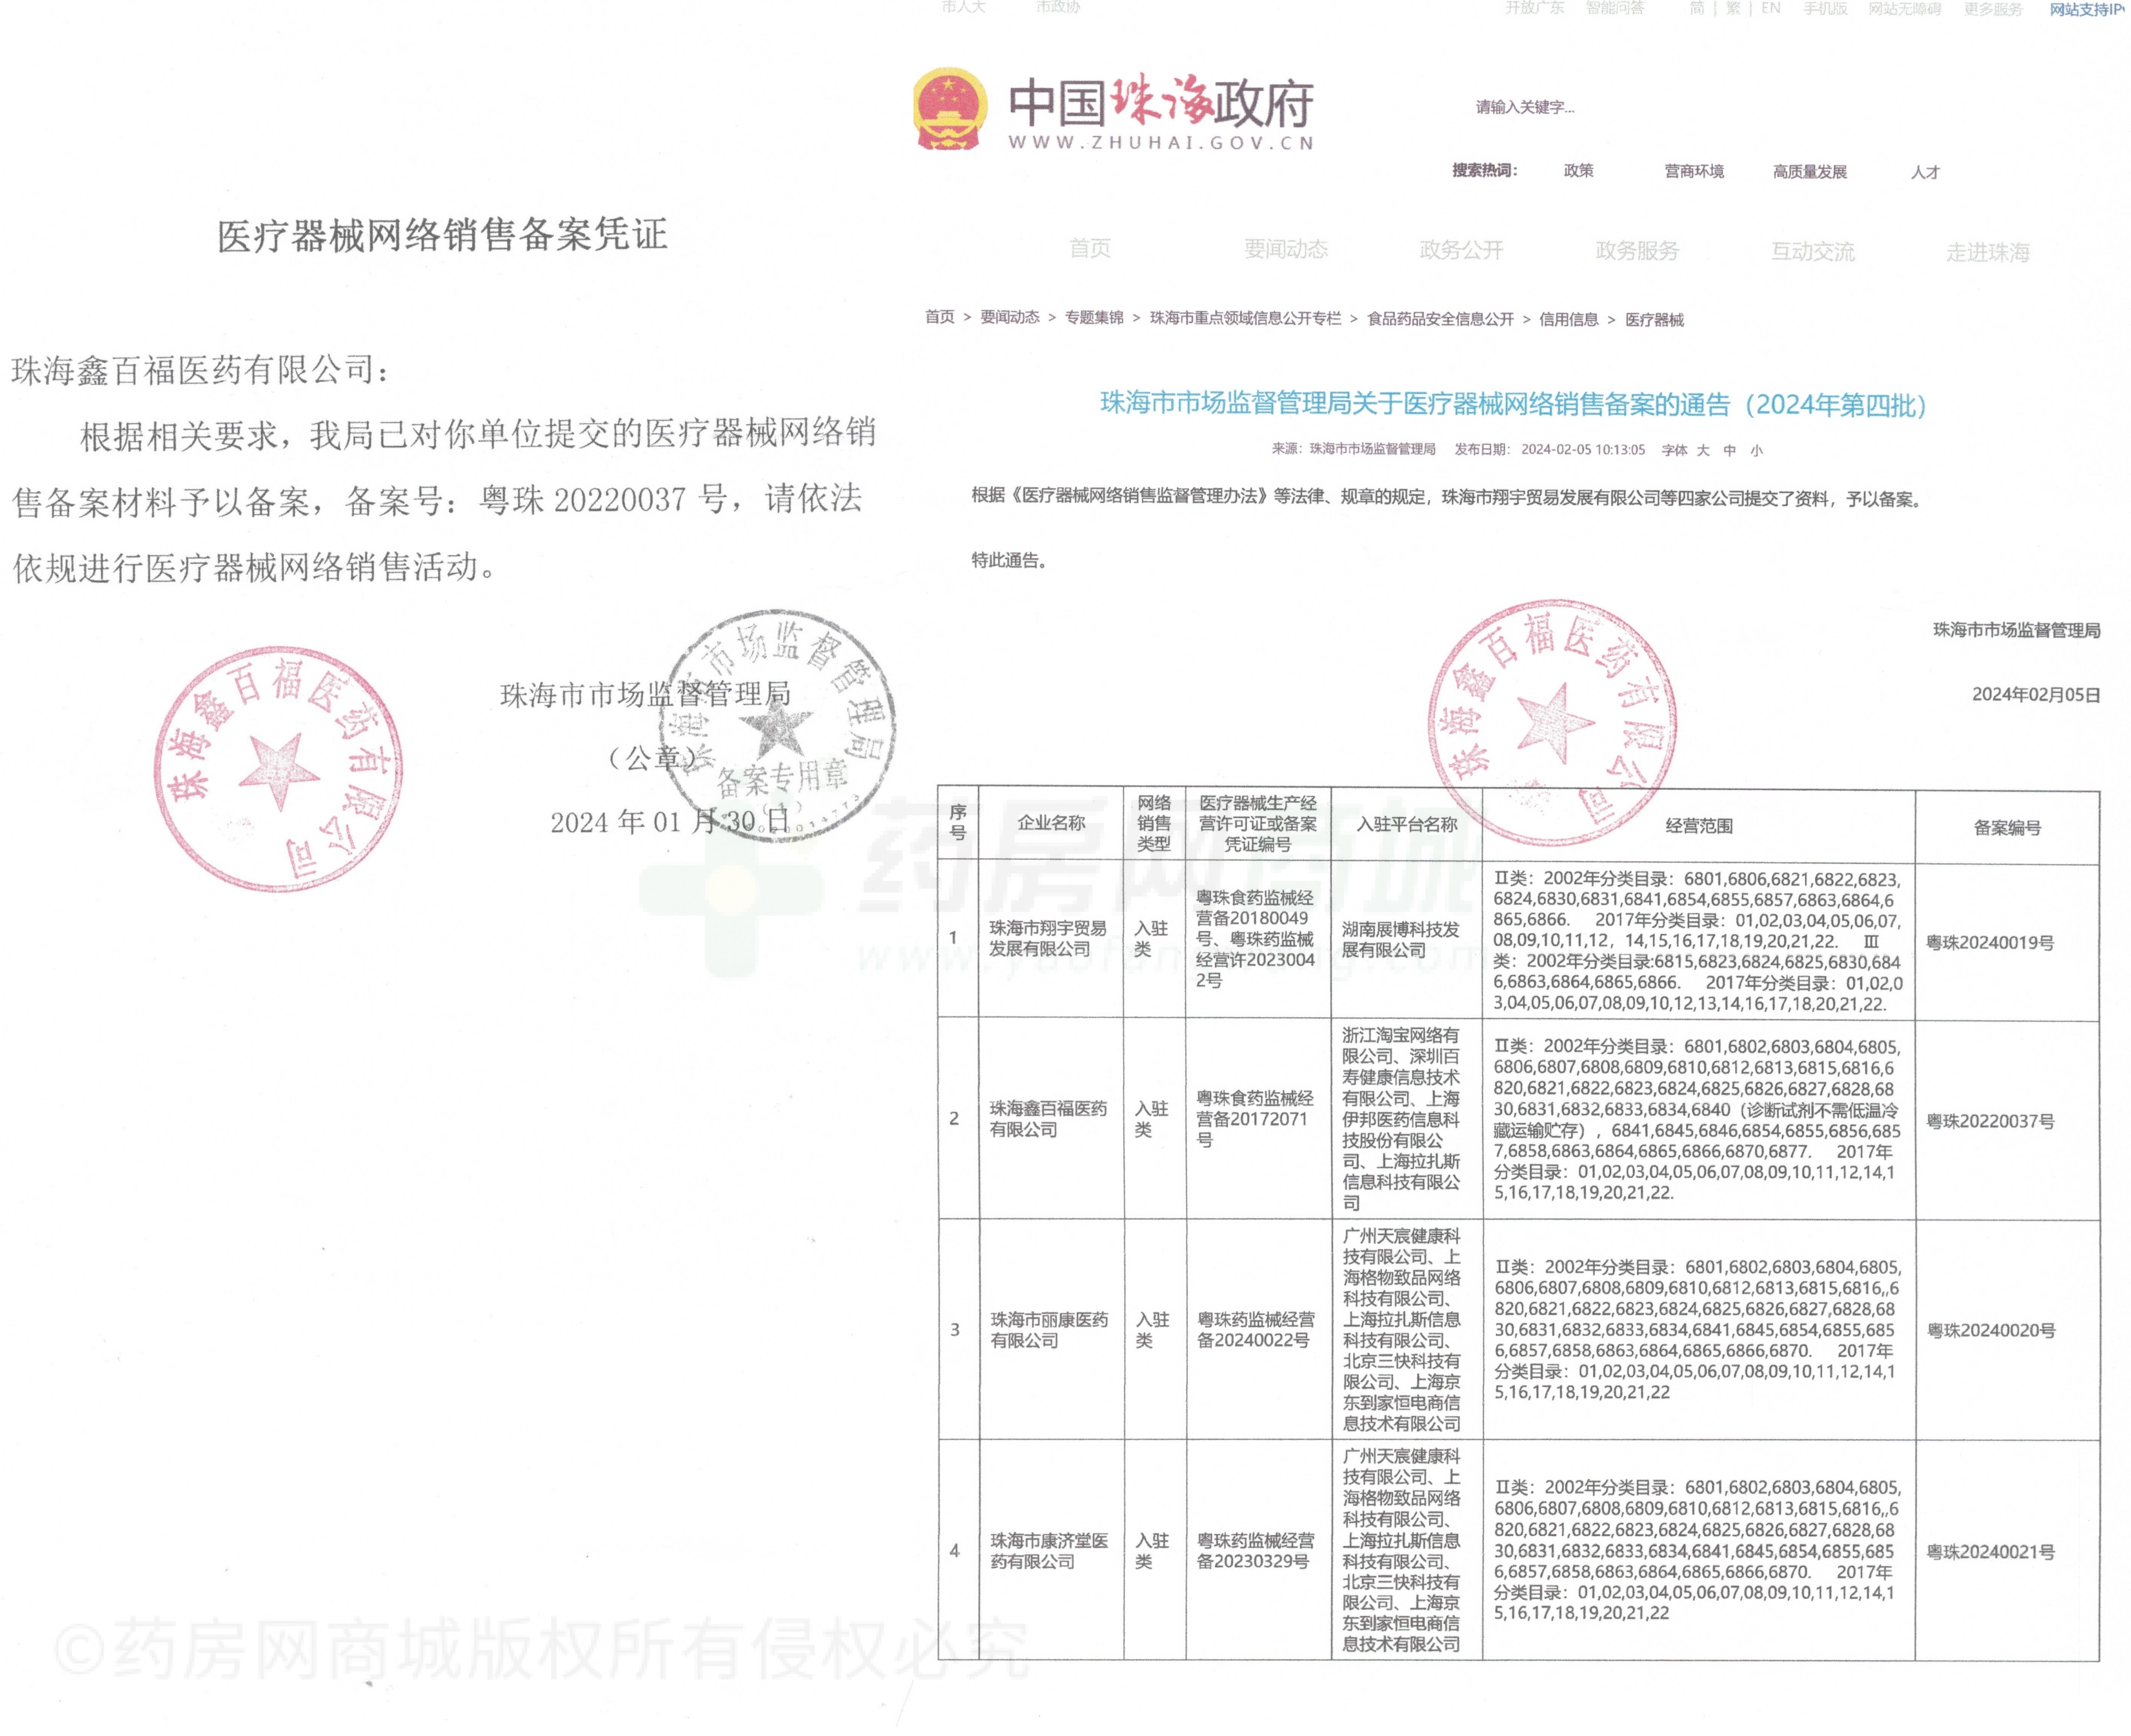Open the 手机版 mobile version link
Image resolution: width=2131 pixels, height=1736 pixels.
(1825, 9)
